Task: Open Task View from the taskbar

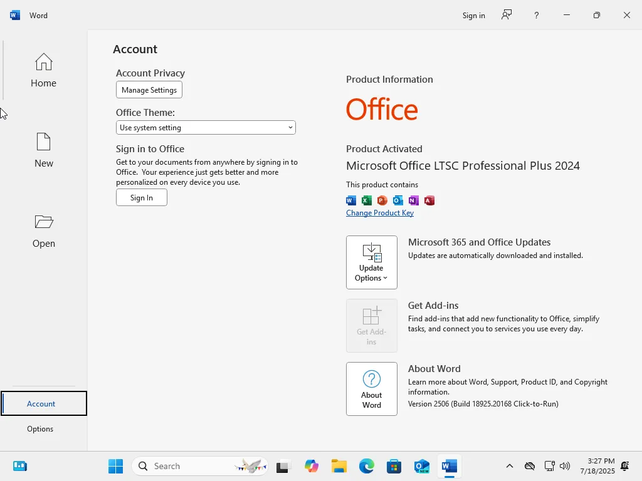Action: pos(283,466)
